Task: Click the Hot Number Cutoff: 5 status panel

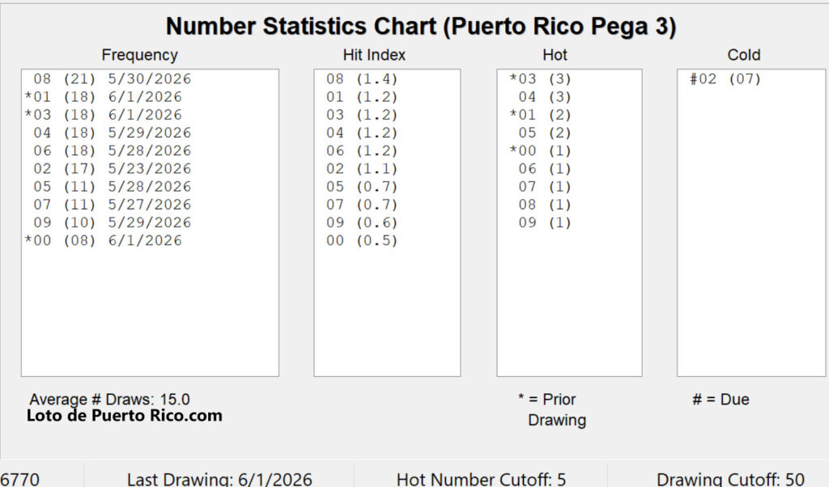Action: point(481,479)
